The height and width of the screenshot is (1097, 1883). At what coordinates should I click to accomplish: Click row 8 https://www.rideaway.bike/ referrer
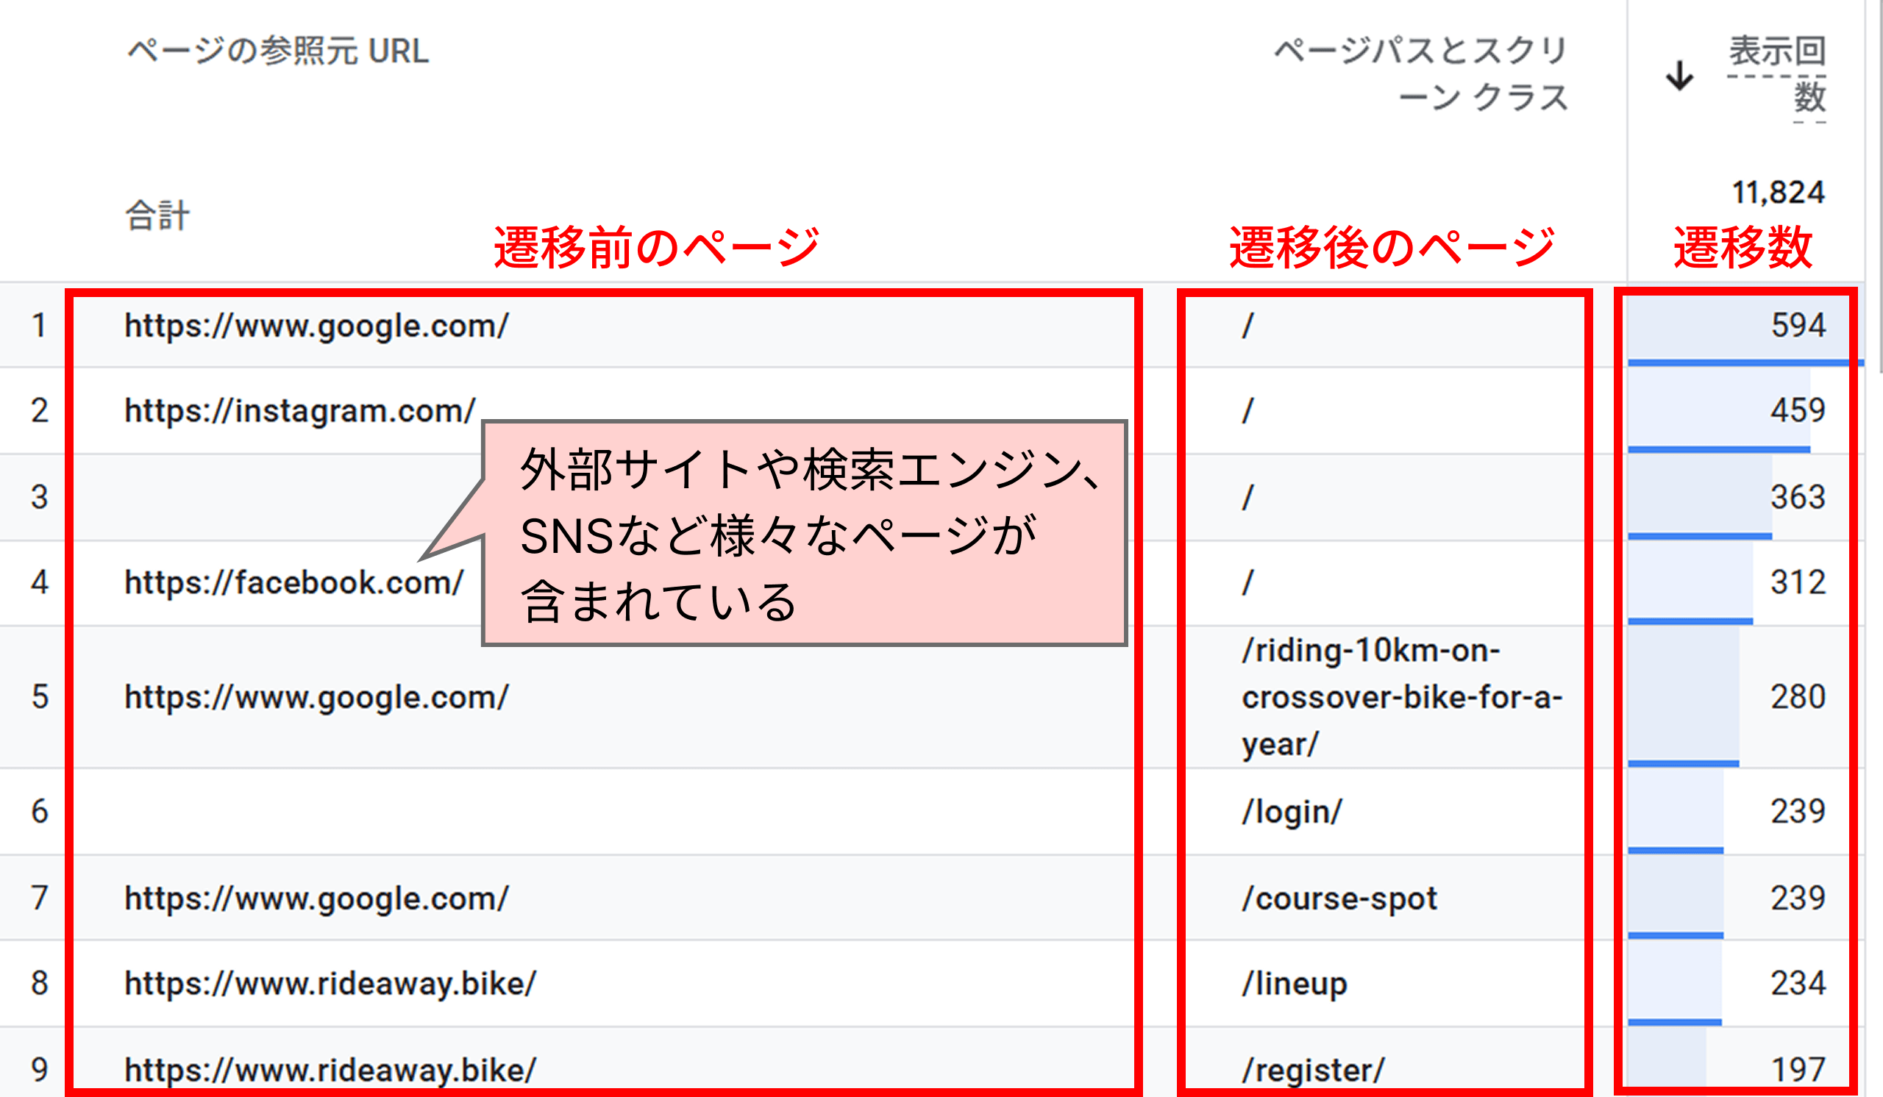[x=330, y=984]
